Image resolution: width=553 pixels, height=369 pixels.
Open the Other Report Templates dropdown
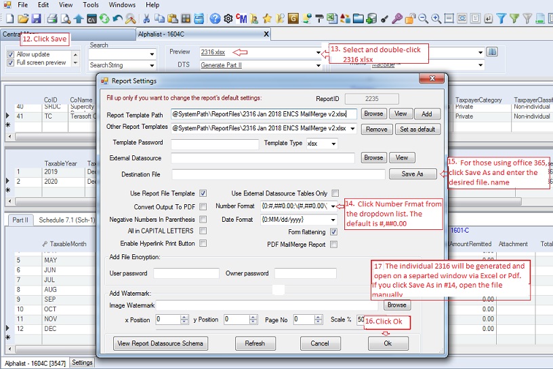[352, 128]
